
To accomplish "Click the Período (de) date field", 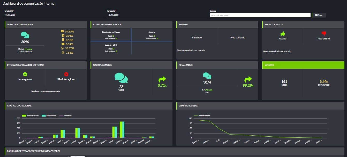I will [54, 15].
